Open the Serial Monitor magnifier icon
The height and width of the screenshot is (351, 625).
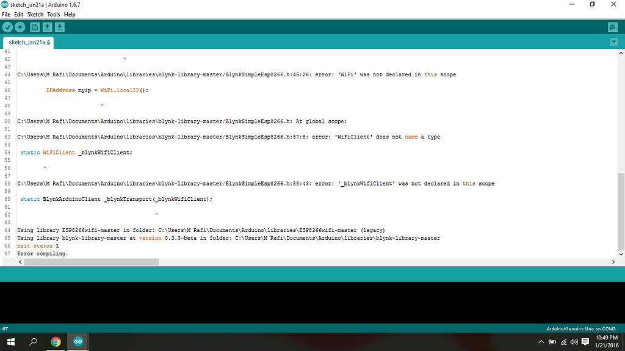(x=613, y=27)
